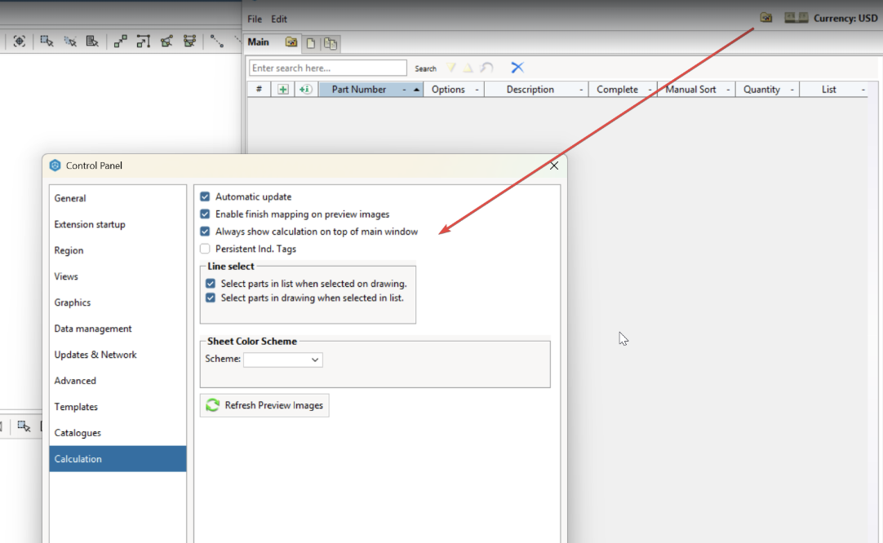Select Updates & Network category
The width and height of the screenshot is (883, 543).
point(118,355)
